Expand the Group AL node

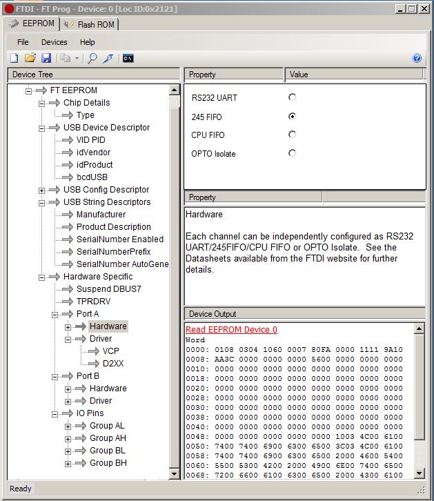pyautogui.click(x=68, y=426)
